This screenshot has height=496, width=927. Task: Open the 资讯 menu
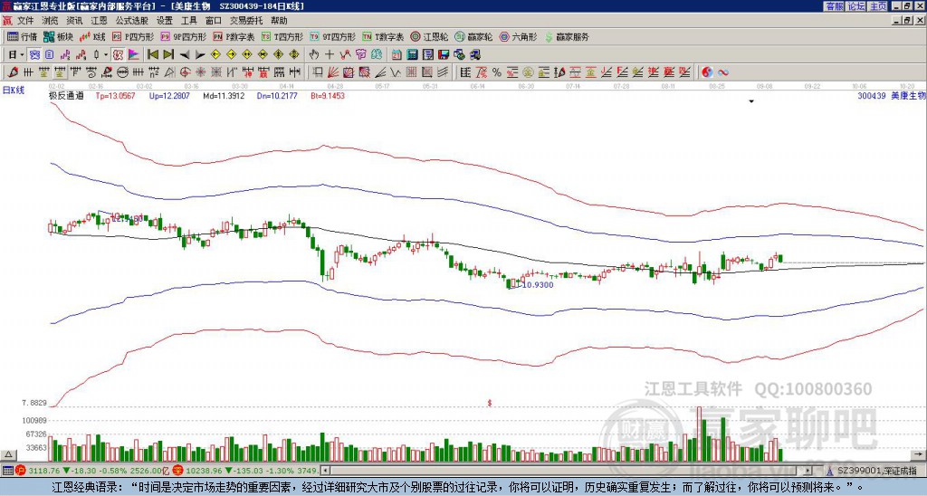click(x=74, y=21)
